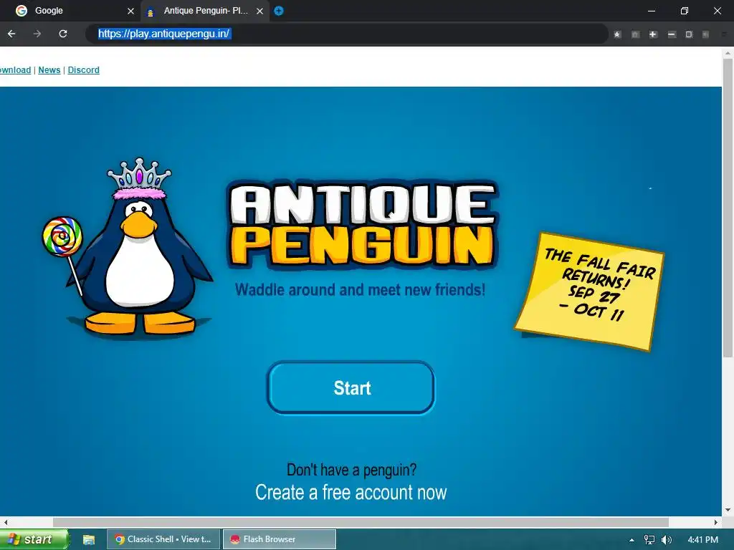Close the Google tab

(x=130, y=11)
